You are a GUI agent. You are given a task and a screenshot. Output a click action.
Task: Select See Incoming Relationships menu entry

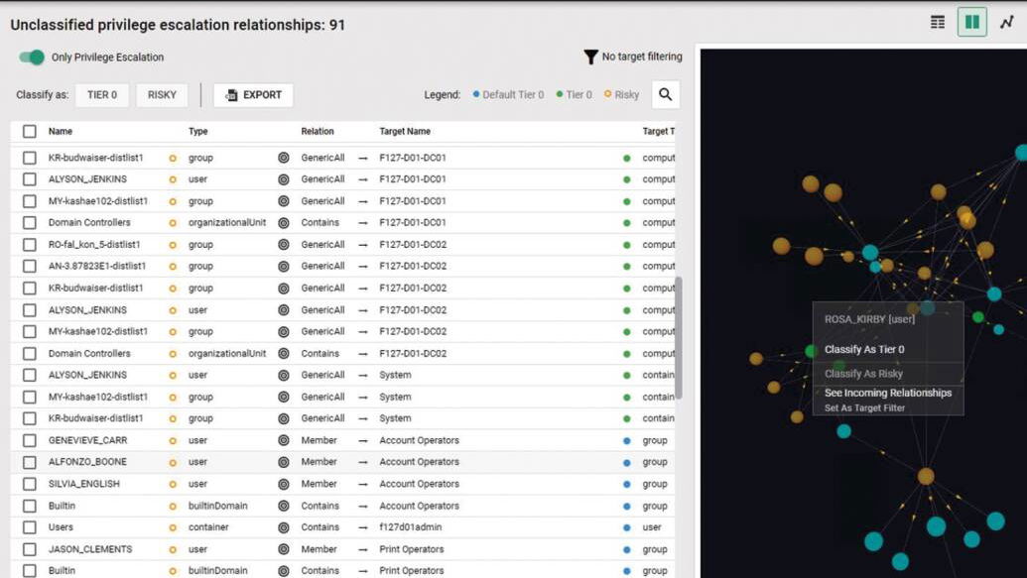(887, 393)
